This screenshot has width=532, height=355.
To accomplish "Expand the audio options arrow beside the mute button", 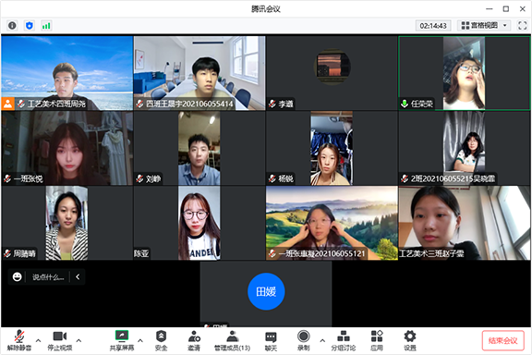I will tap(39, 340).
